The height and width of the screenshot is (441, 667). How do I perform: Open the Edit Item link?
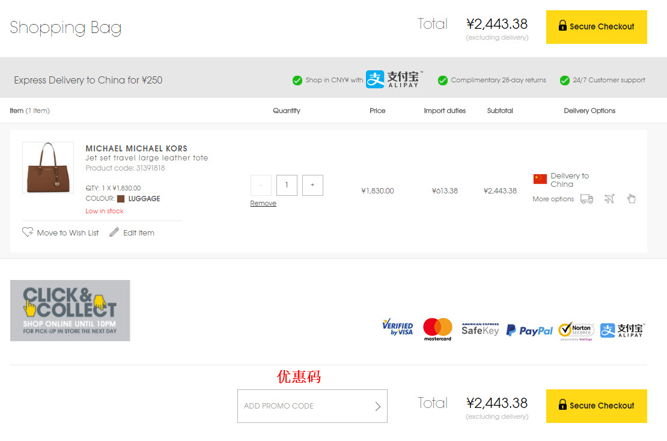(x=139, y=233)
